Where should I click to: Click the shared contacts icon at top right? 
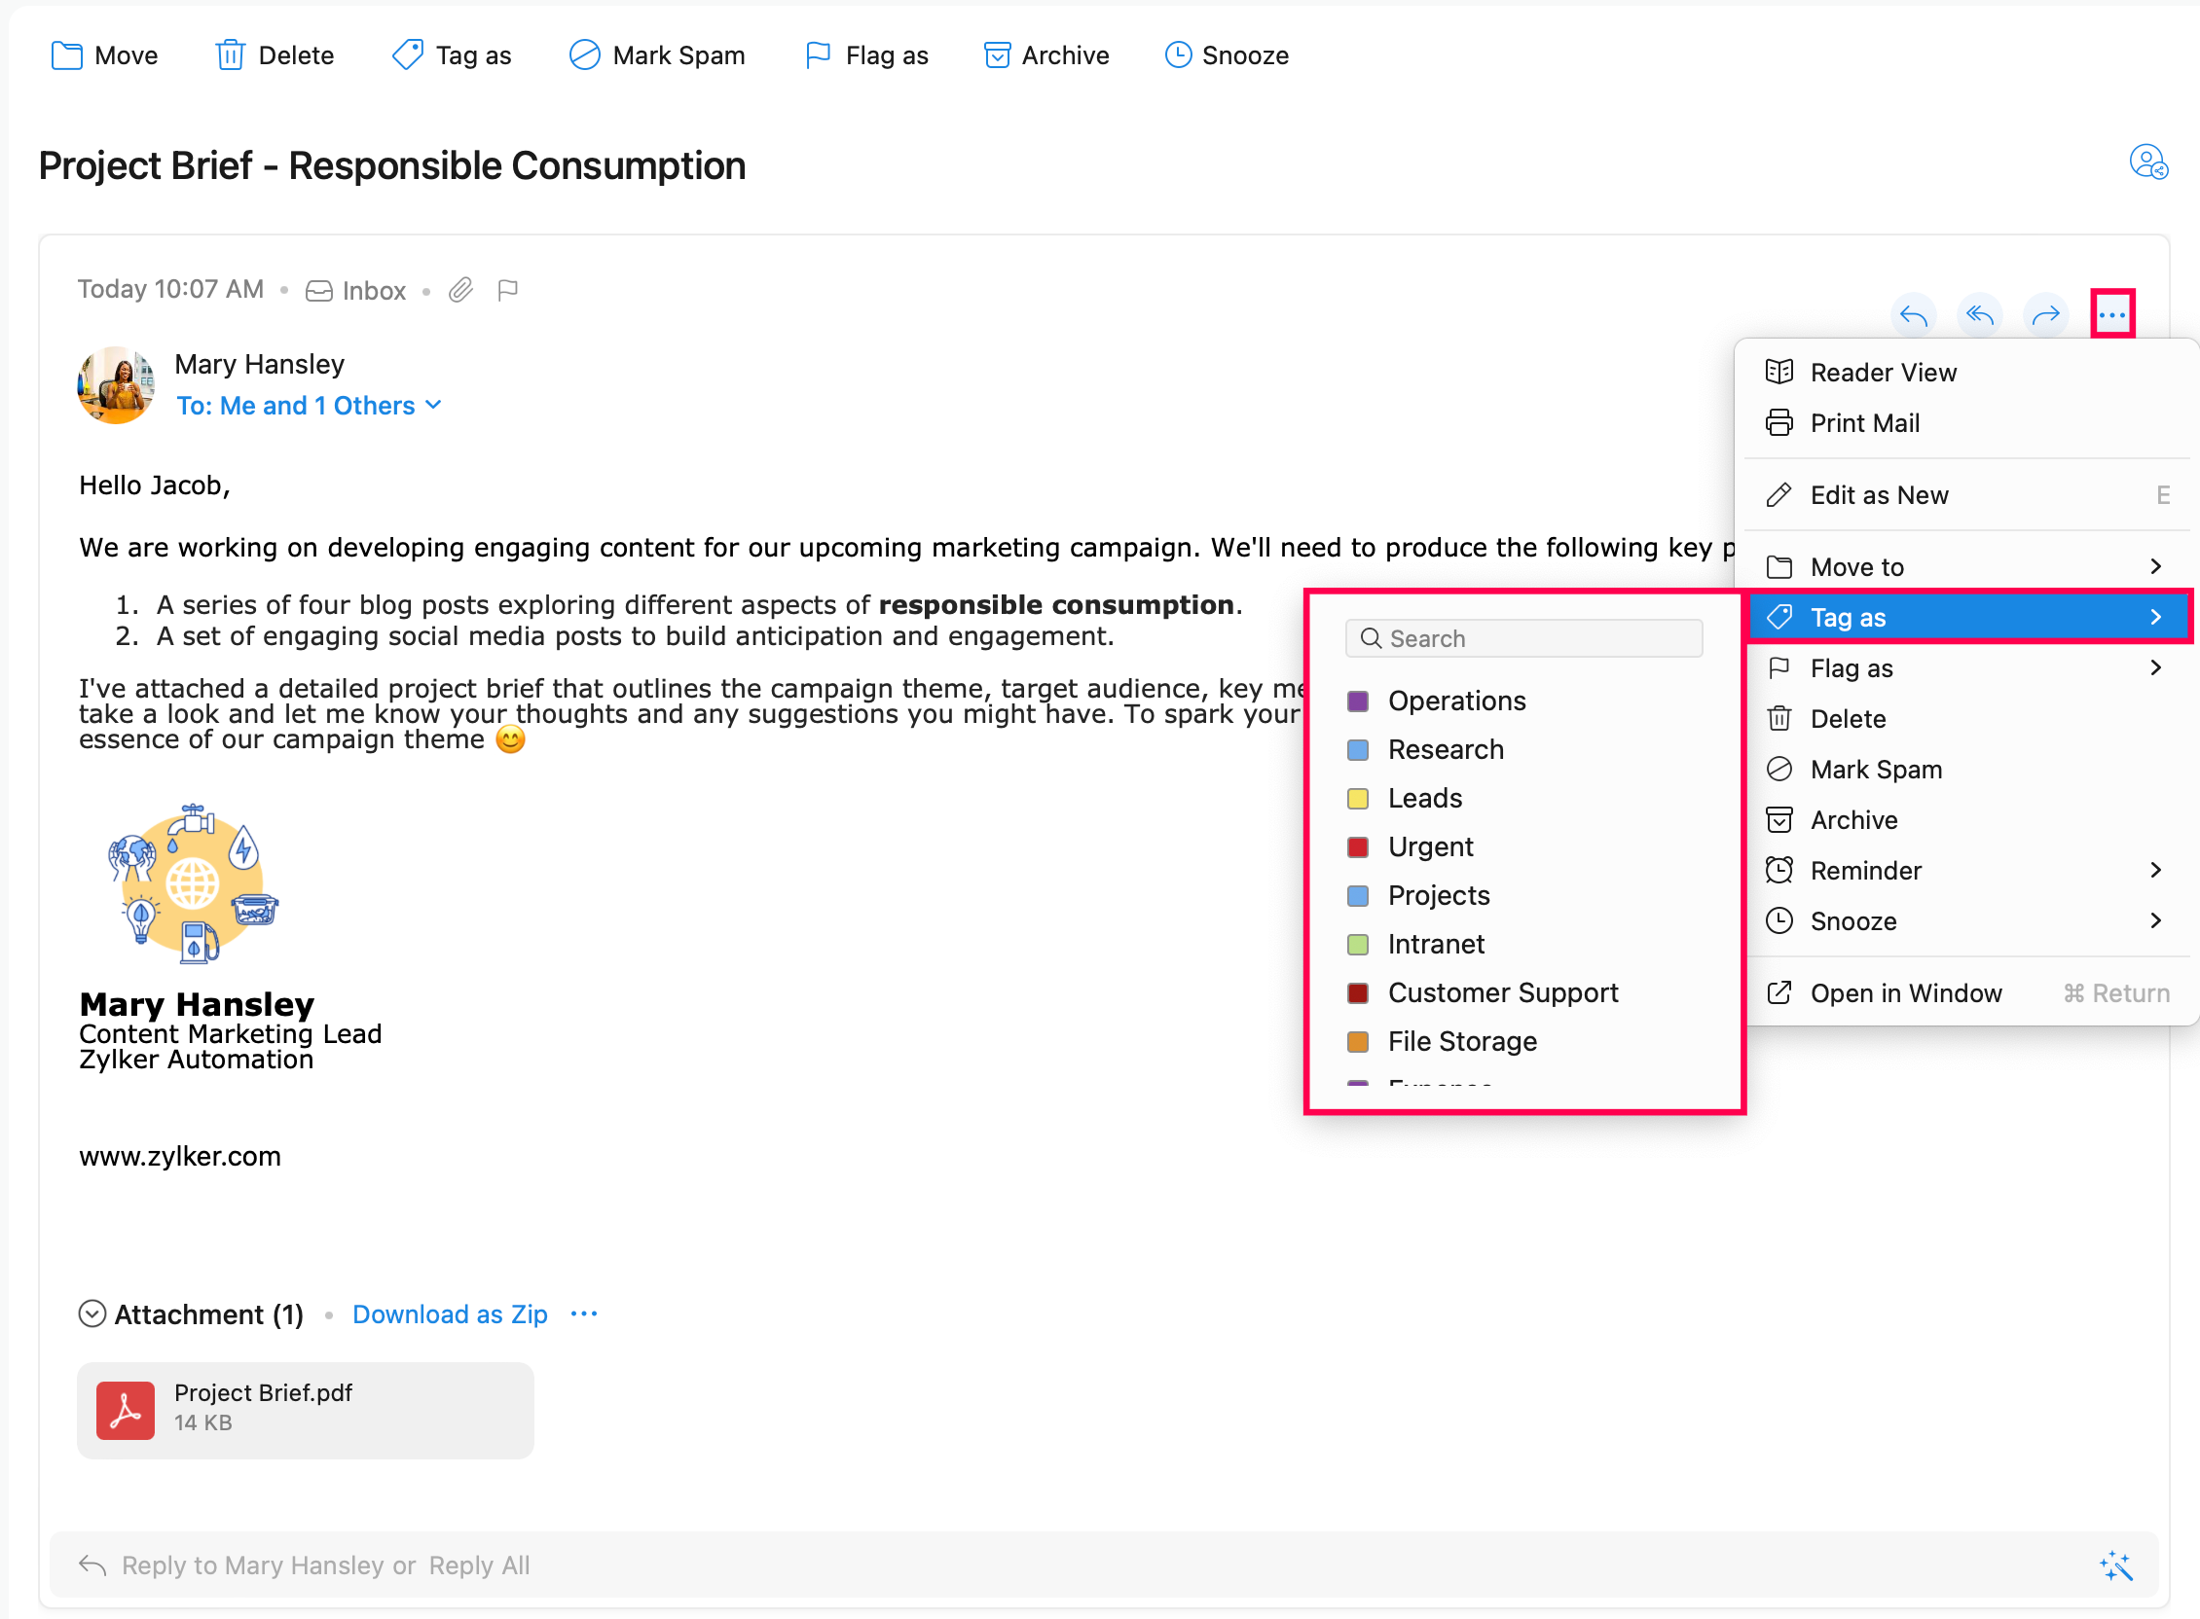(x=2147, y=162)
